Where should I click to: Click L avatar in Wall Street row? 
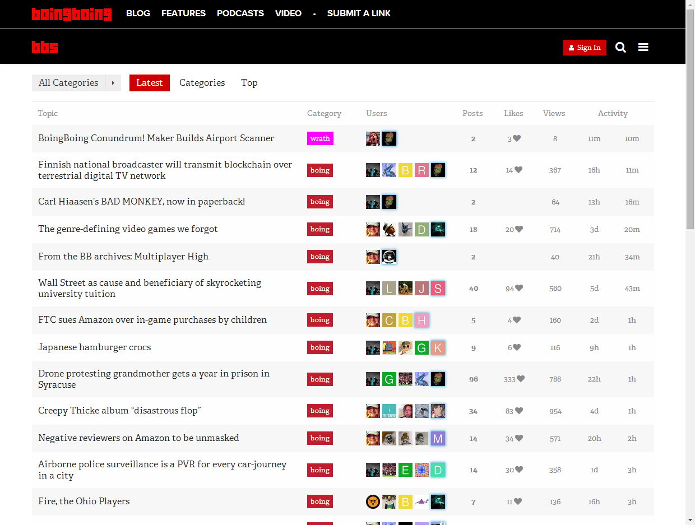[x=389, y=289]
